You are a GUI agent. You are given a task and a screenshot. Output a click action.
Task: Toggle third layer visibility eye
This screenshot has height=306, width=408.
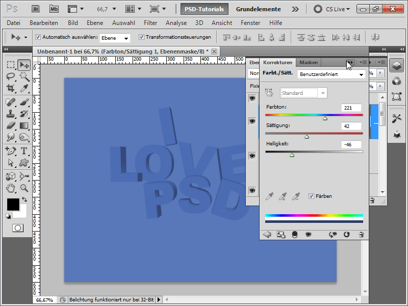click(252, 156)
